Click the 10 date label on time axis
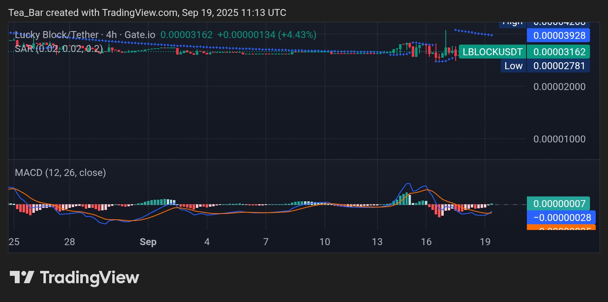The height and width of the screenshot is (302, 608). pos(324,242)
